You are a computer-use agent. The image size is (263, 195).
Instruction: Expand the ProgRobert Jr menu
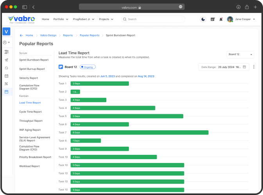(x=84, y=19)
